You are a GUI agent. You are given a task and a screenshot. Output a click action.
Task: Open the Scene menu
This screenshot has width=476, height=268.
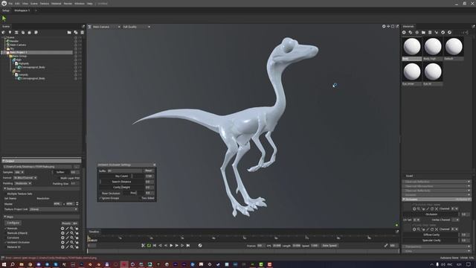[x=33, y=4]
